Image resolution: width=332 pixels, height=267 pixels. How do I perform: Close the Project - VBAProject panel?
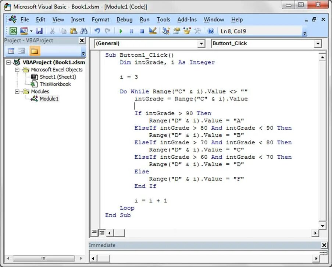tap(82, 40)
